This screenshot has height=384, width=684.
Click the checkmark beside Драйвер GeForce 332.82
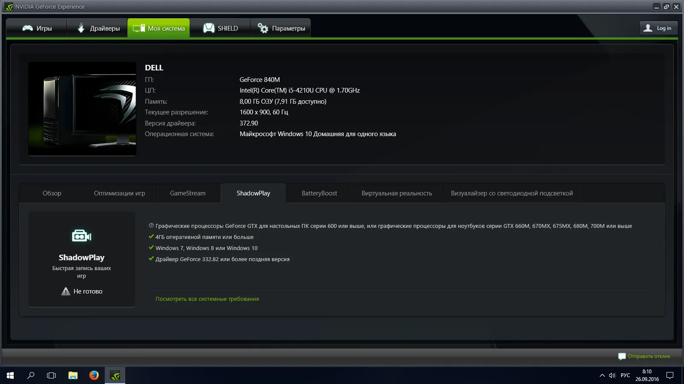point(151,259)
